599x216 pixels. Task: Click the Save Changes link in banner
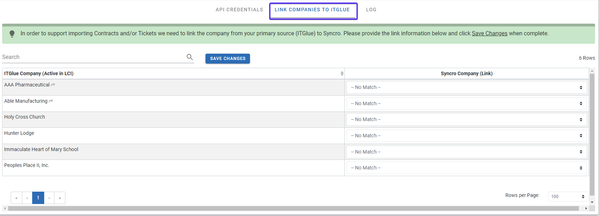click(x=489, y=34)
